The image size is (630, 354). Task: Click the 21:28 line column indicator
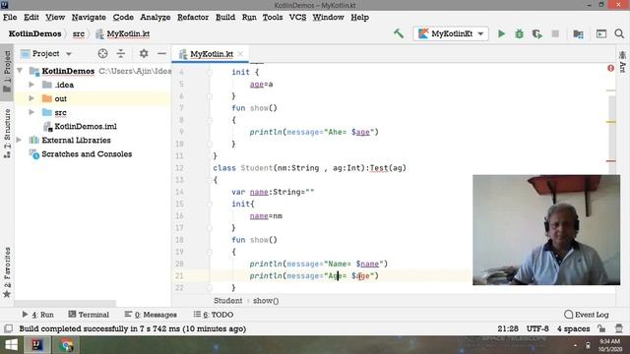[x=508, y=328]
